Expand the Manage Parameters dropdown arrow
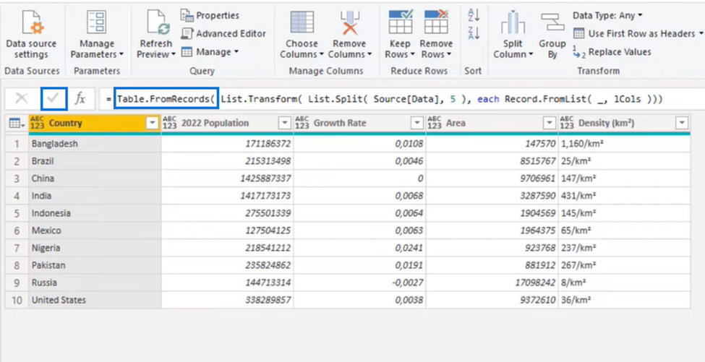 (121, 55)
